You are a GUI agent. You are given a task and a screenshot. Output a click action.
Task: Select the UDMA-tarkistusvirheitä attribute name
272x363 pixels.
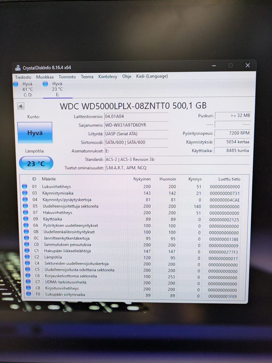pos(65,282)
